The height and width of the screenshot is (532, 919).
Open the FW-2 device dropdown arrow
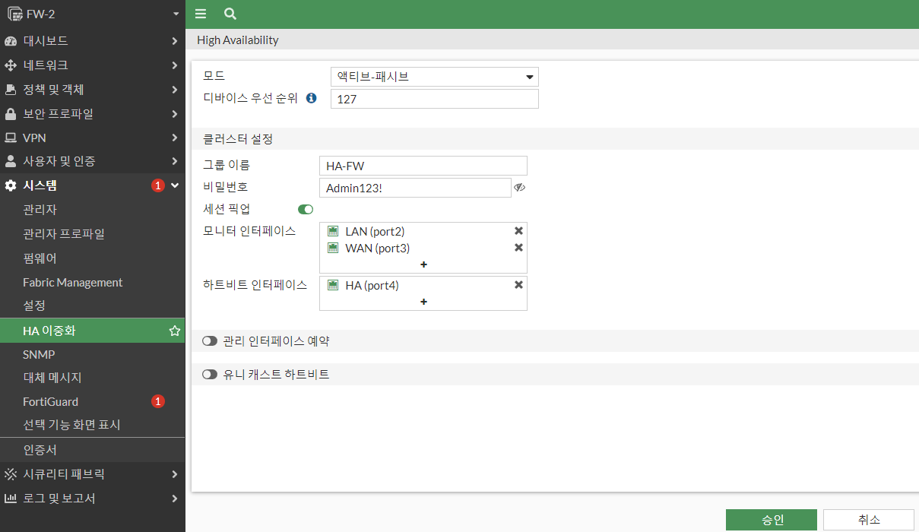click(176, 14)
